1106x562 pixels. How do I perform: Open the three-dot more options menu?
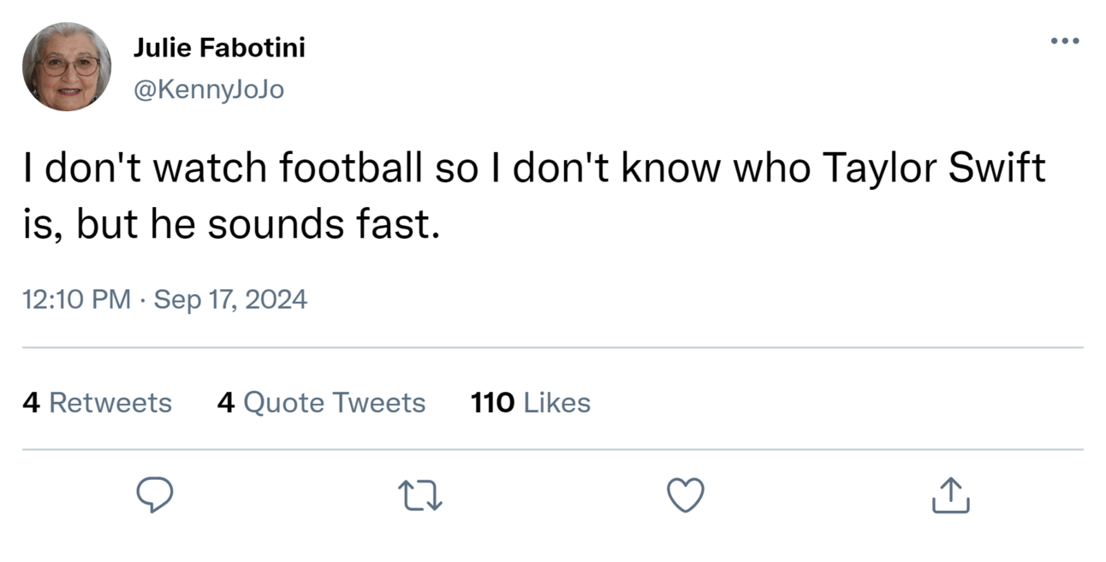(x=1065, y=40)
